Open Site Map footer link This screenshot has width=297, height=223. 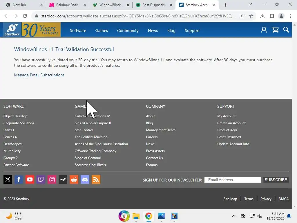(x=230, y=199)
